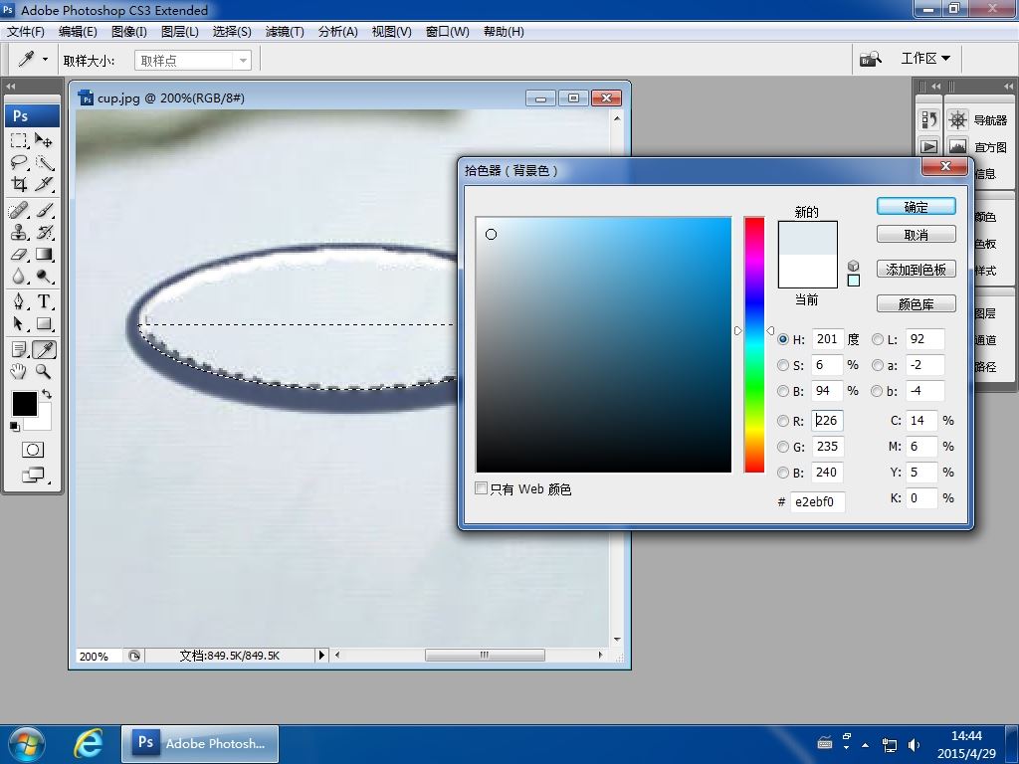Open the Navigator (导航器) panel
Image resolution: width=1019 pixels, height=764 pixels.
coord(977,120)
